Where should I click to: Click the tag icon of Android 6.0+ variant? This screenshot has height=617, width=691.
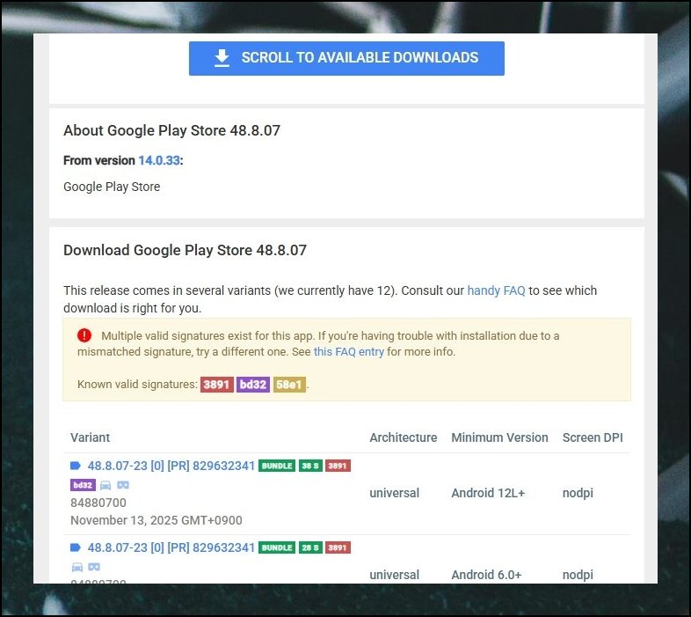tap(76, 547)
